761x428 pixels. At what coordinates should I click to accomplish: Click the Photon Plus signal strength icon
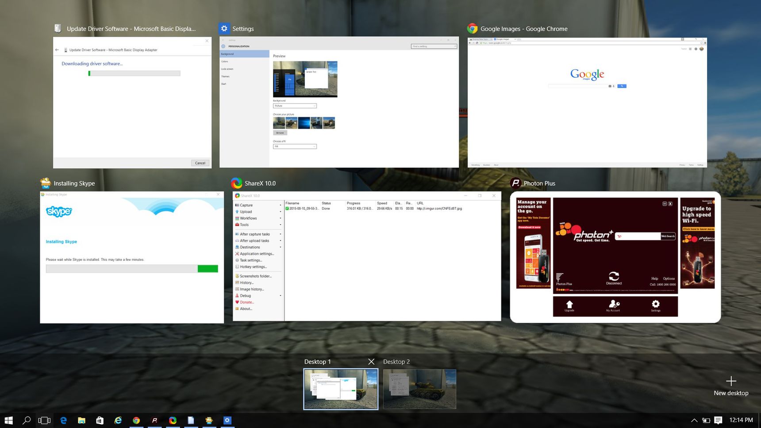click(x=560, y=277)
